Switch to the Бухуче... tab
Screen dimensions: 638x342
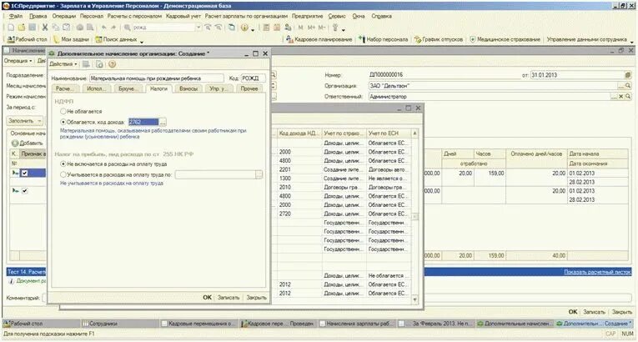click(x=127, y=88)
